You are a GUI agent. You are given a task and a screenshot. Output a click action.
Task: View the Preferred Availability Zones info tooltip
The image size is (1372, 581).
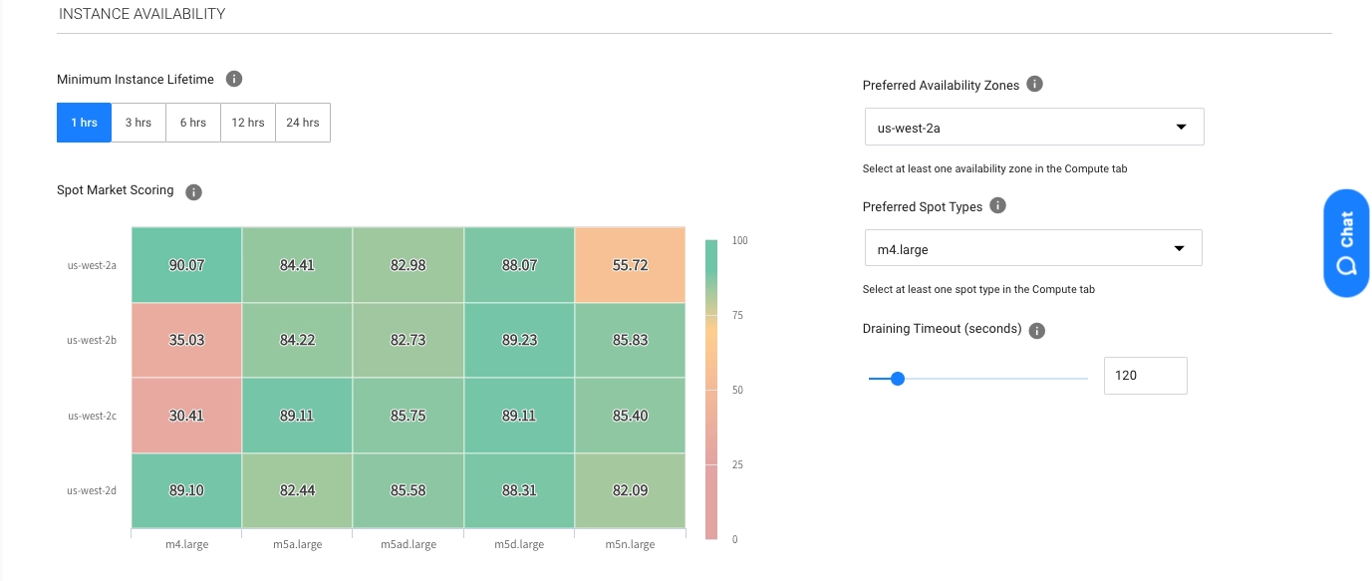(x=1034, y=84)
